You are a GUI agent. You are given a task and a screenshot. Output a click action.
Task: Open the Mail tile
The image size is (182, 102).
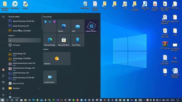(78, 26)
